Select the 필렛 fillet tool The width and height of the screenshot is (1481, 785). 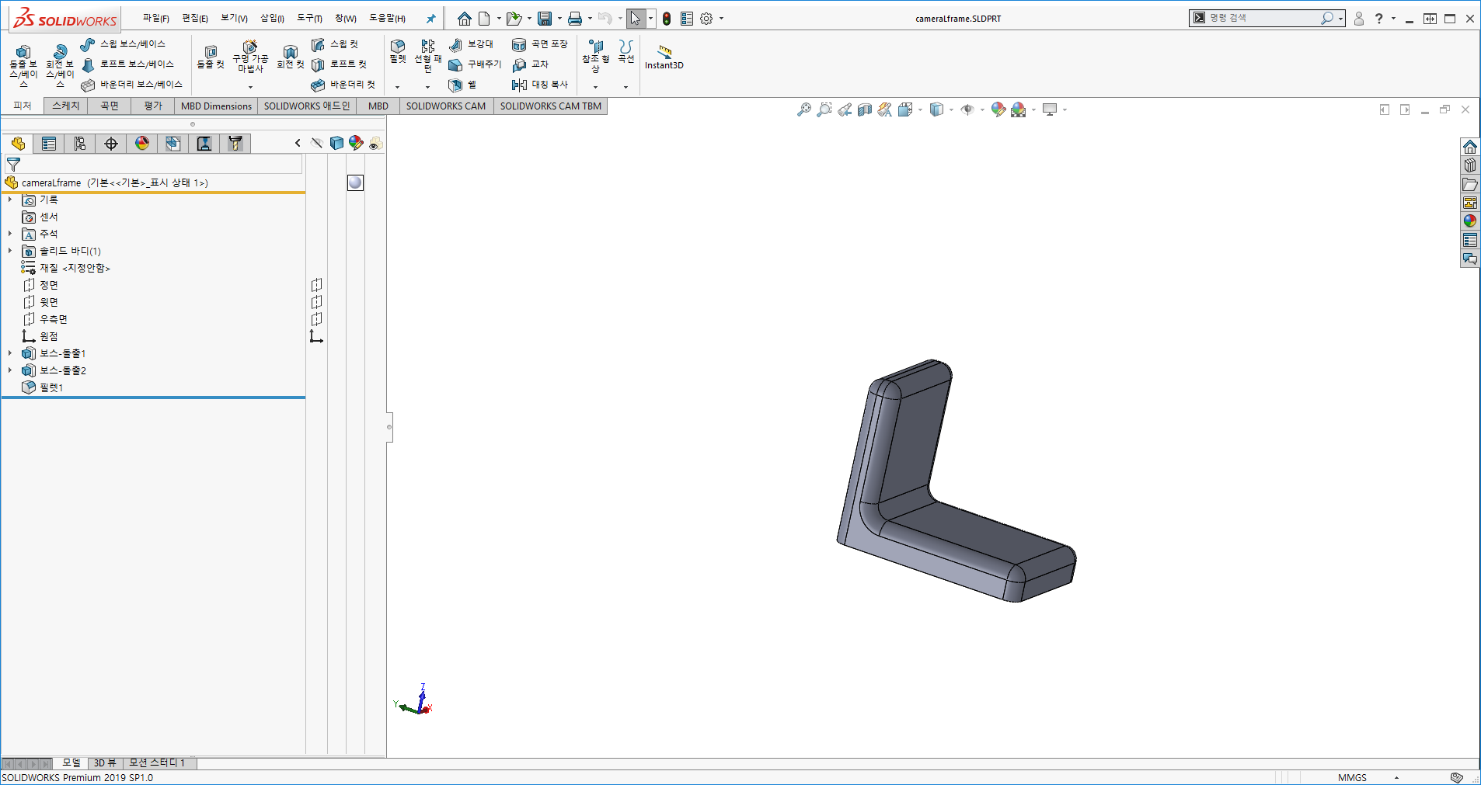point(398,51)
